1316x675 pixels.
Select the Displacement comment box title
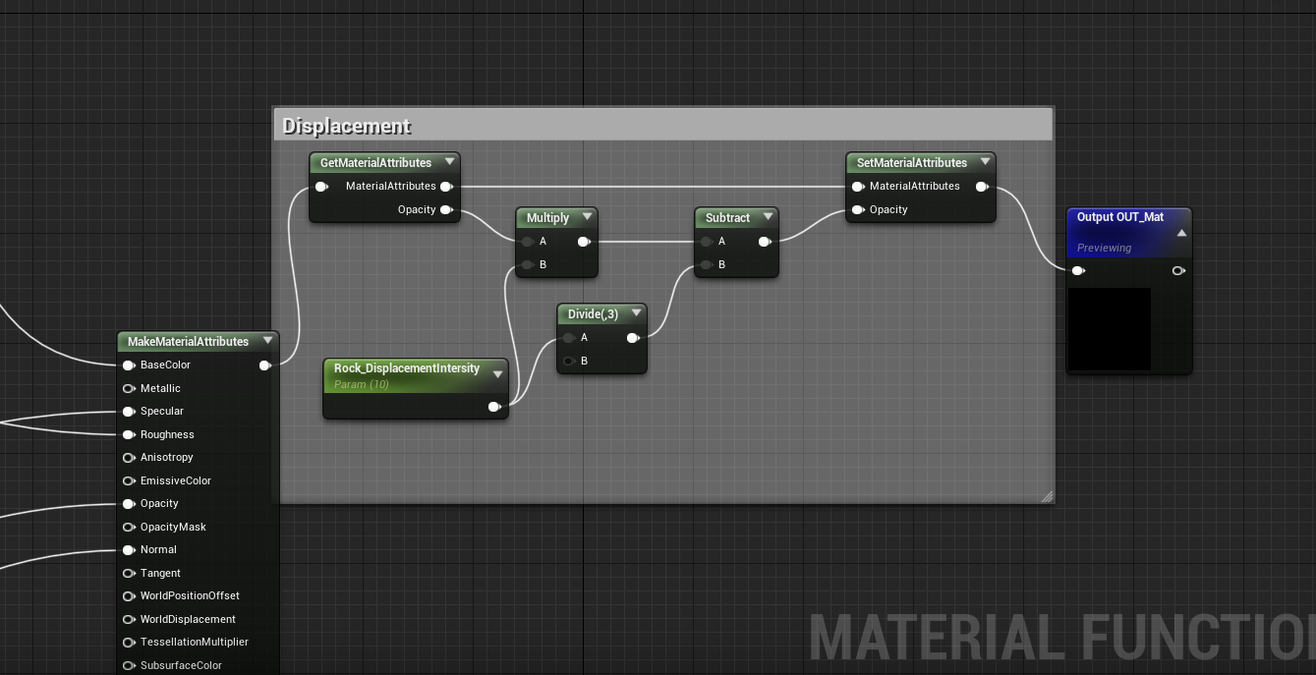tap(347, 126)
